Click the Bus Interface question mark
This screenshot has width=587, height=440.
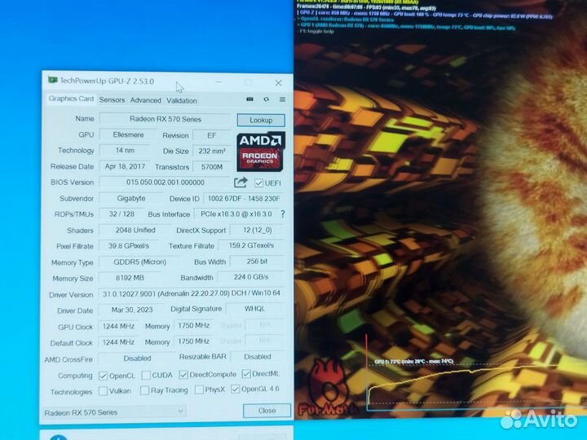coord(283,214)
